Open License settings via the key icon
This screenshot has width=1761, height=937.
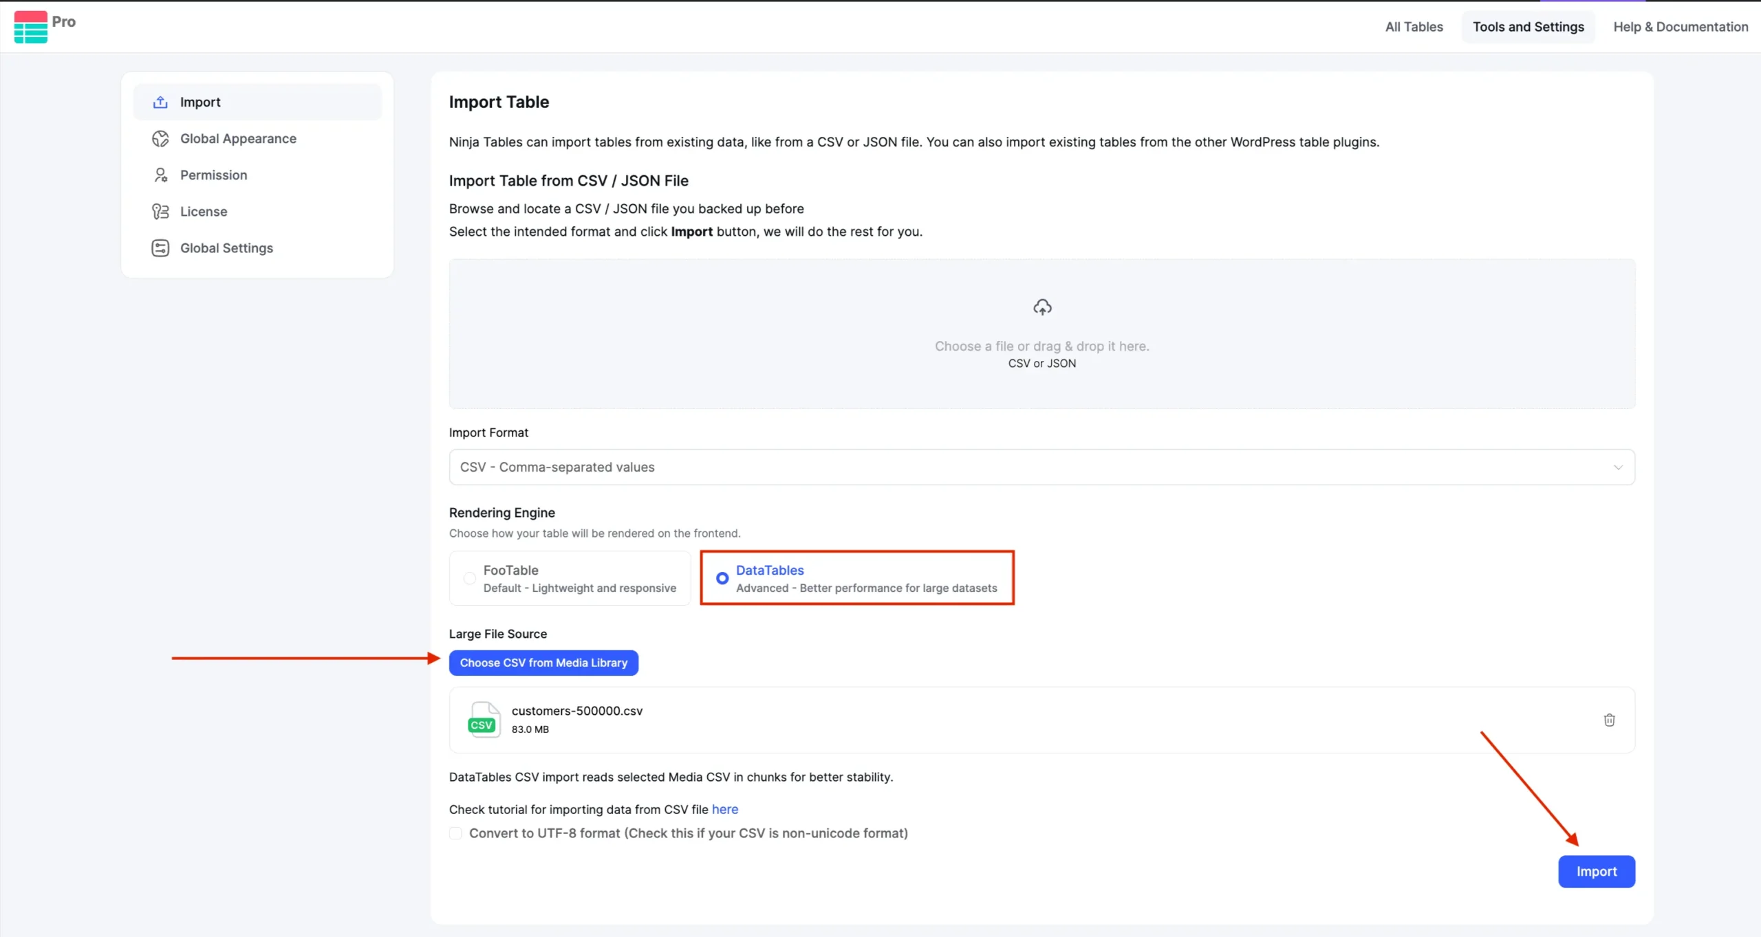pyautogui.click(x=160, y=211)
